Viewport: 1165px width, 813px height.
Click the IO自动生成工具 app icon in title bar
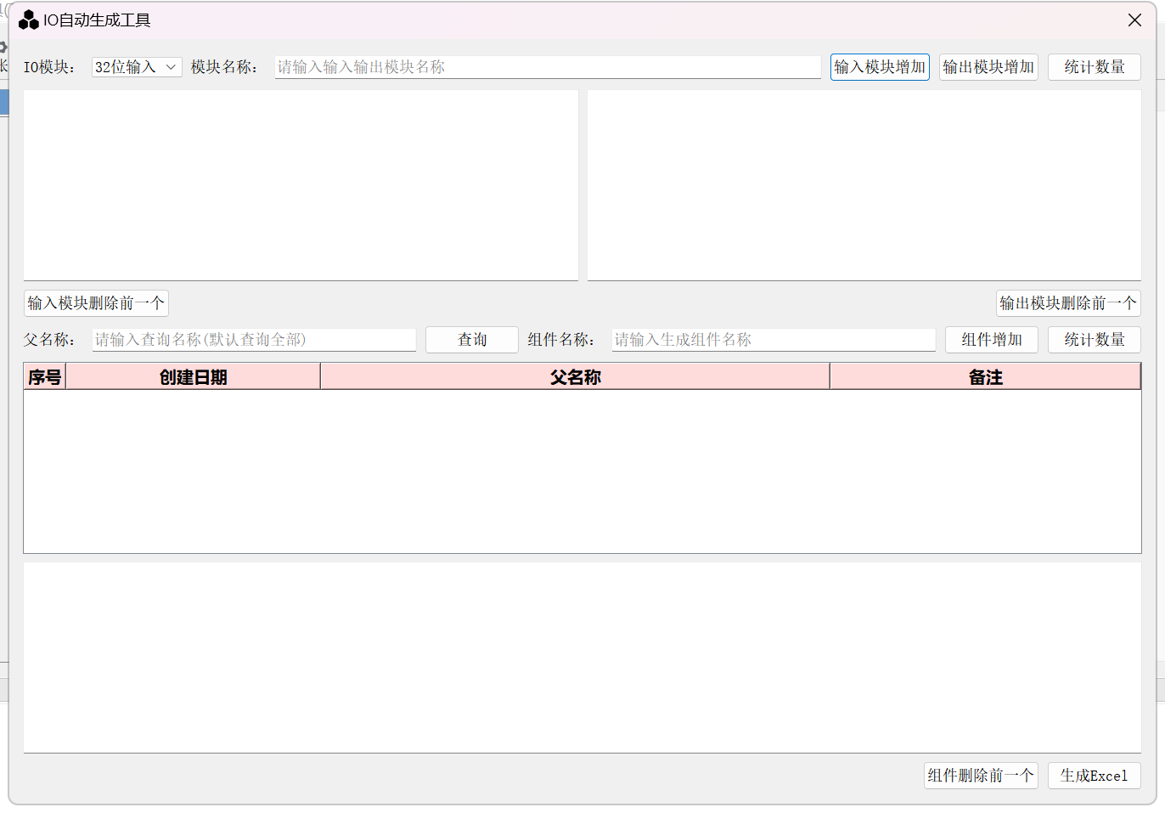tap(28, 20)
